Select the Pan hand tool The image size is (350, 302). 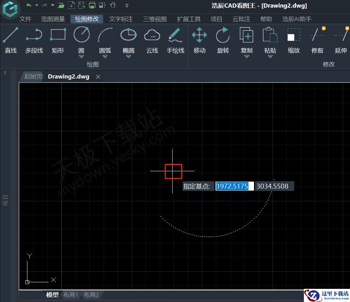[113, 5]
